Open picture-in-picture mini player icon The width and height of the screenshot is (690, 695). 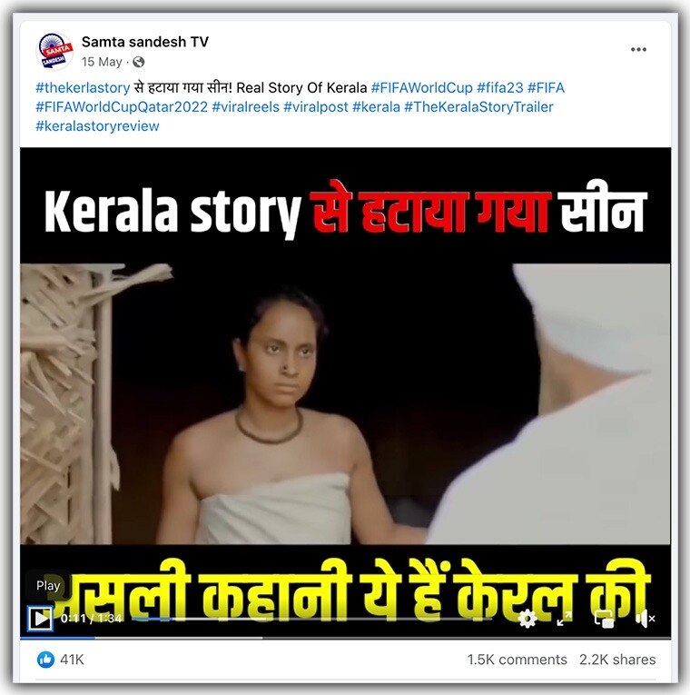coord(604,619)
